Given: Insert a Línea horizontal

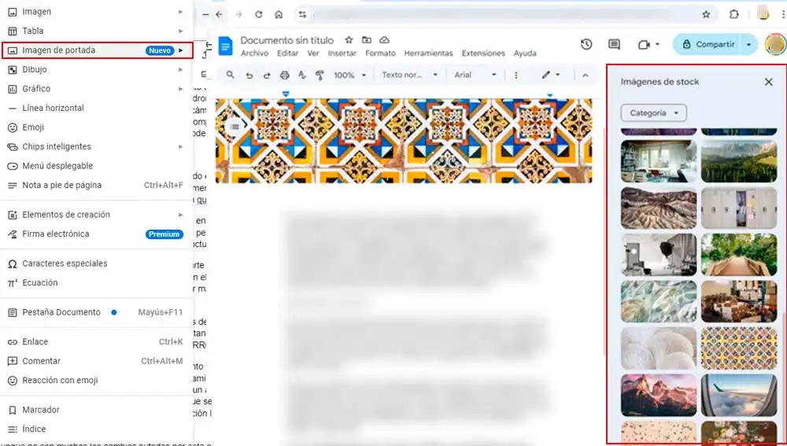Looking at the screenshot, I should click(96, 108).
